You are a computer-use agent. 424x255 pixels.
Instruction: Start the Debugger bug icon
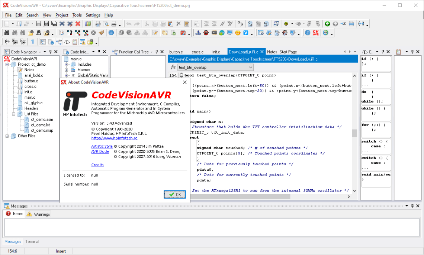206,32
